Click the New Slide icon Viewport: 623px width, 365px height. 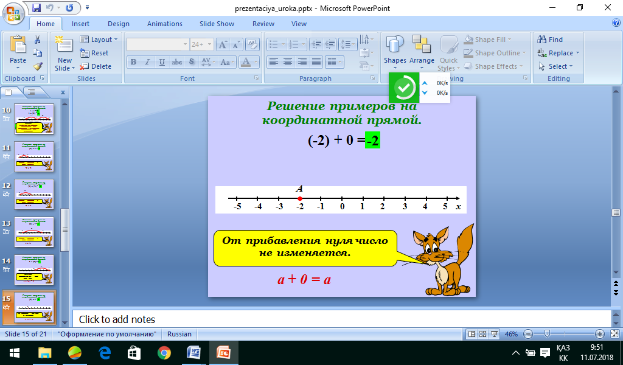pyautogui.click(x=64, y=45)
